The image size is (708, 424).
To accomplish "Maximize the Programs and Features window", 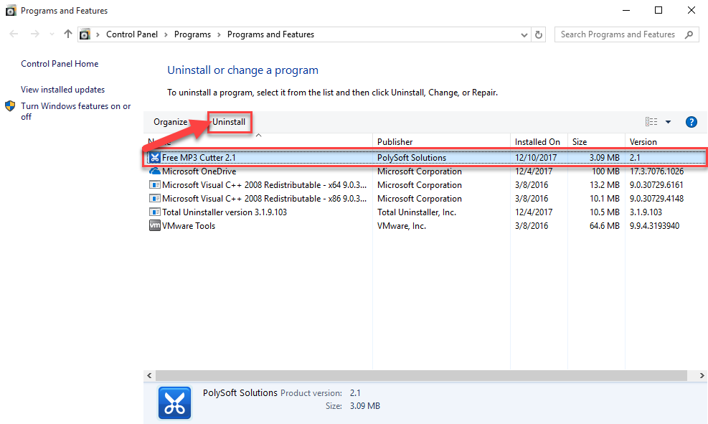I will tap(659, 10).
